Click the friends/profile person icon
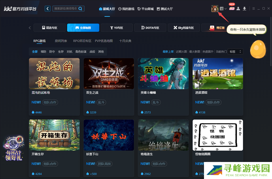 238,9
